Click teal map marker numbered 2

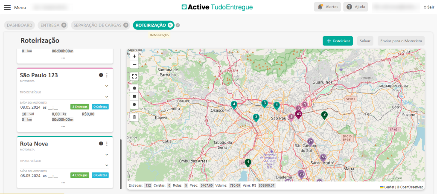256,117
